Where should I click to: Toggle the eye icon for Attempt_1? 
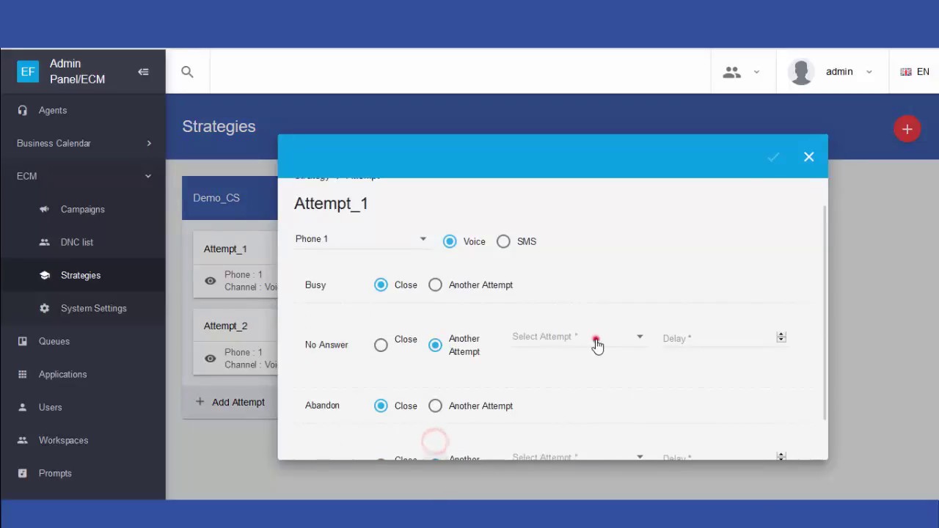click(211, 281)
